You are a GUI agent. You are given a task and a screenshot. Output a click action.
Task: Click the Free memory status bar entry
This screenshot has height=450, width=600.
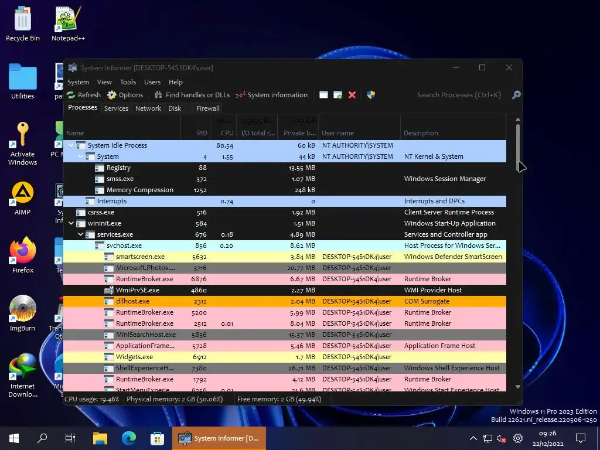(279, 399)
